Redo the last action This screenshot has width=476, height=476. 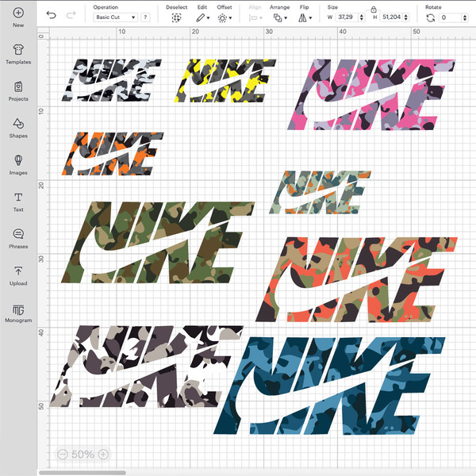click(x=71, y=15)
